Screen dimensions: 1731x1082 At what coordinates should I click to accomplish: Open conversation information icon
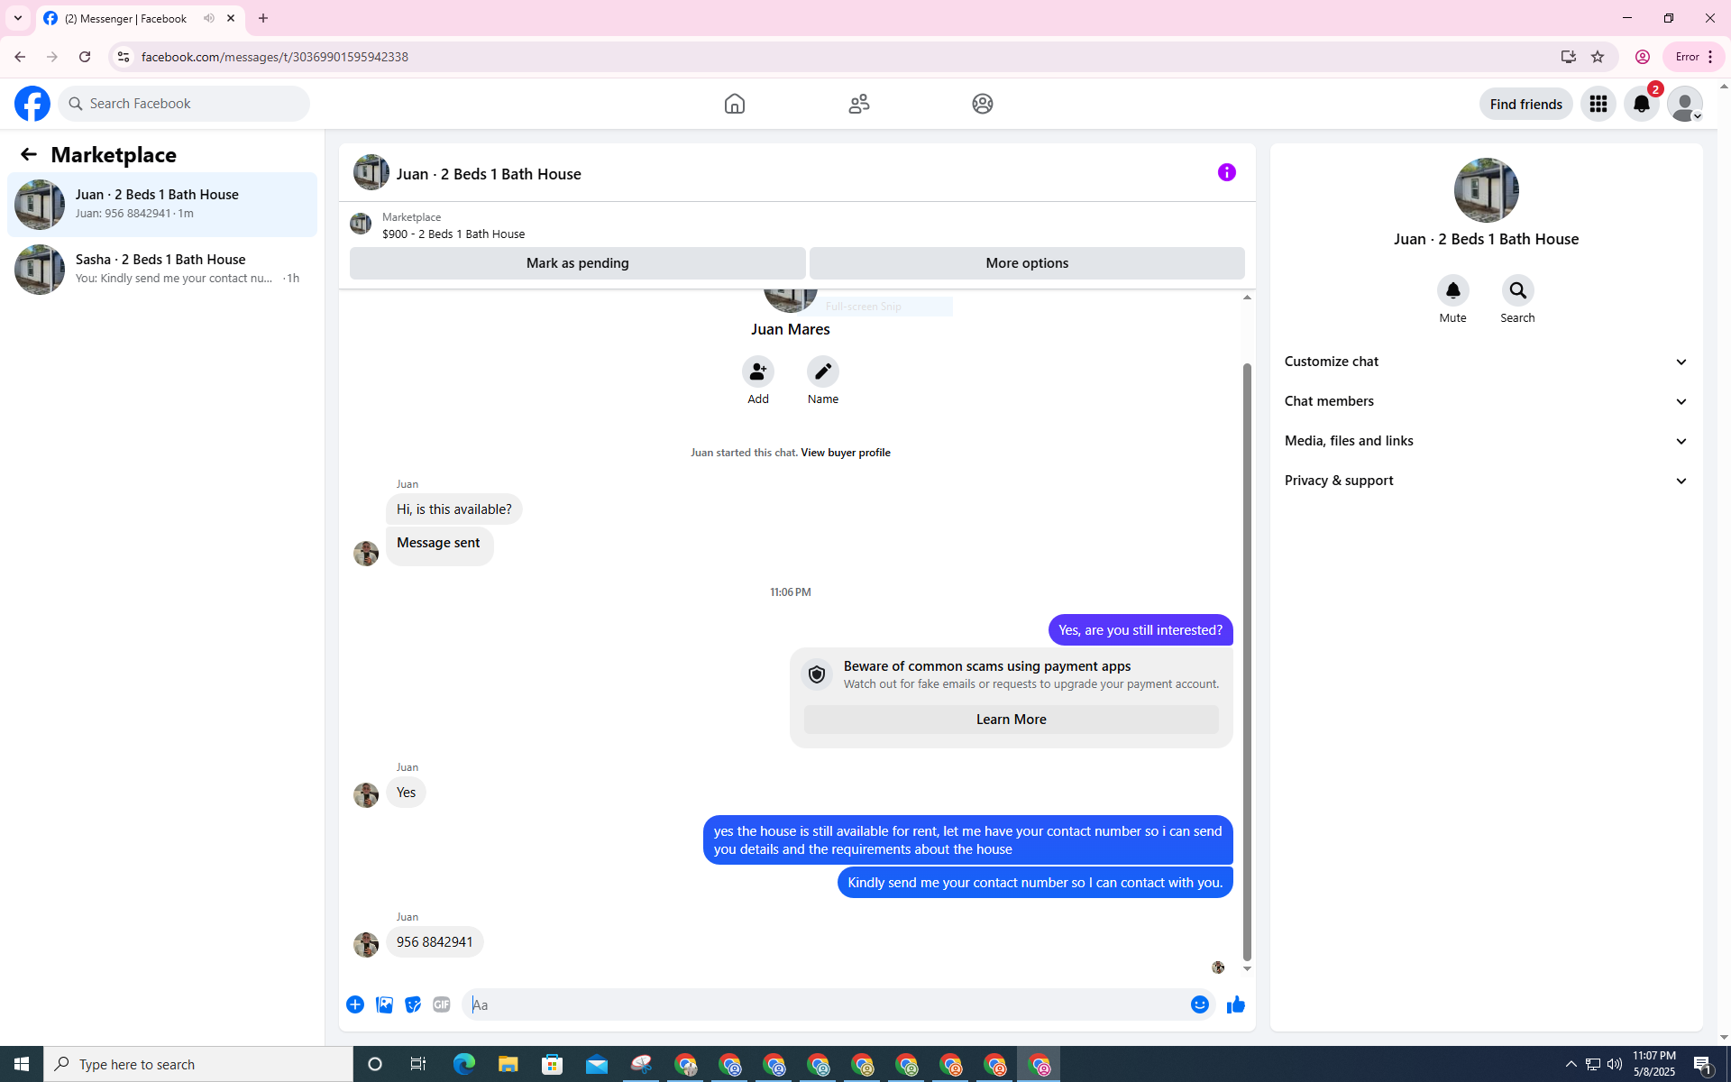(x=1227, y=172)
